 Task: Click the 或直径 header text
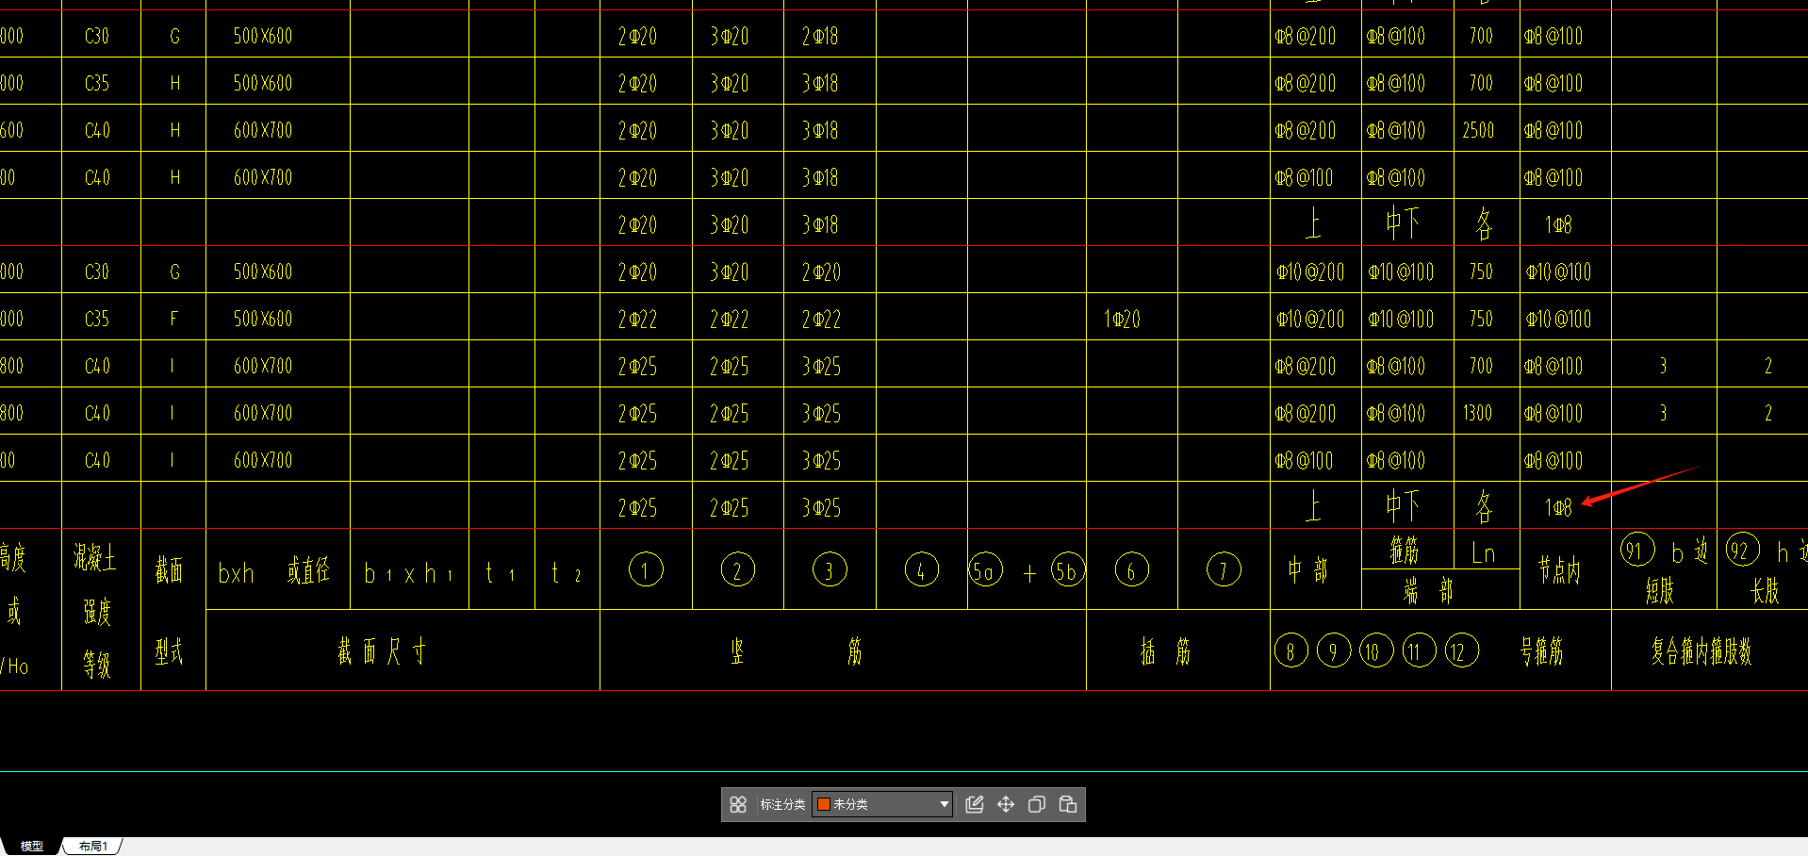click(x=308, y=570)
